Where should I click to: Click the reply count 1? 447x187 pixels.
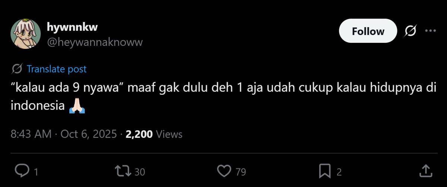point(36,172)
